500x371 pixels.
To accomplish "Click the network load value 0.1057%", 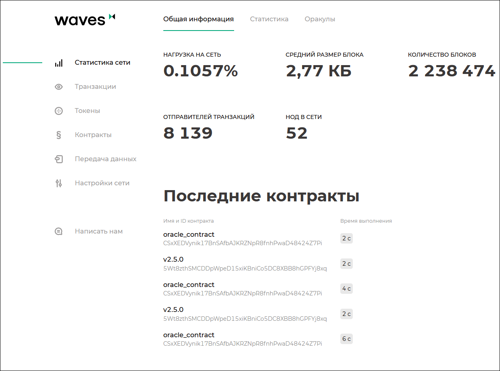I will tap(200, 71).
